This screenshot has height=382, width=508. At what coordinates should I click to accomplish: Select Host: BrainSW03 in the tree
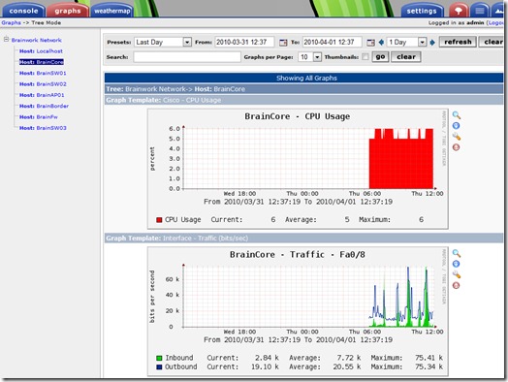tap(43, 128)
